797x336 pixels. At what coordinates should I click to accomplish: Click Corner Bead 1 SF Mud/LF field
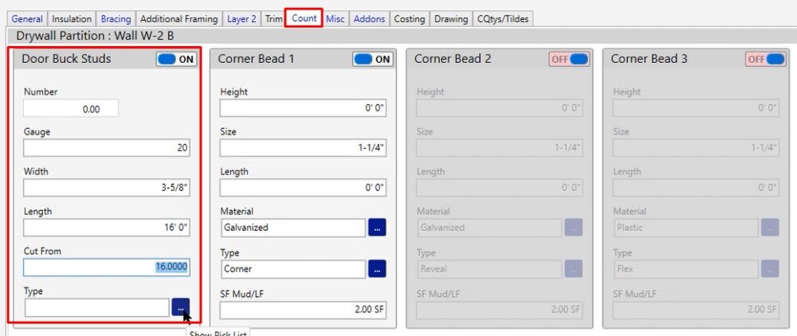(x=303, y=309)
